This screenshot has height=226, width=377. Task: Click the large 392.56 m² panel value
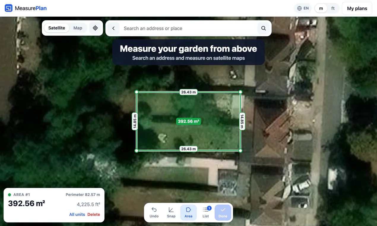point(27,204)
